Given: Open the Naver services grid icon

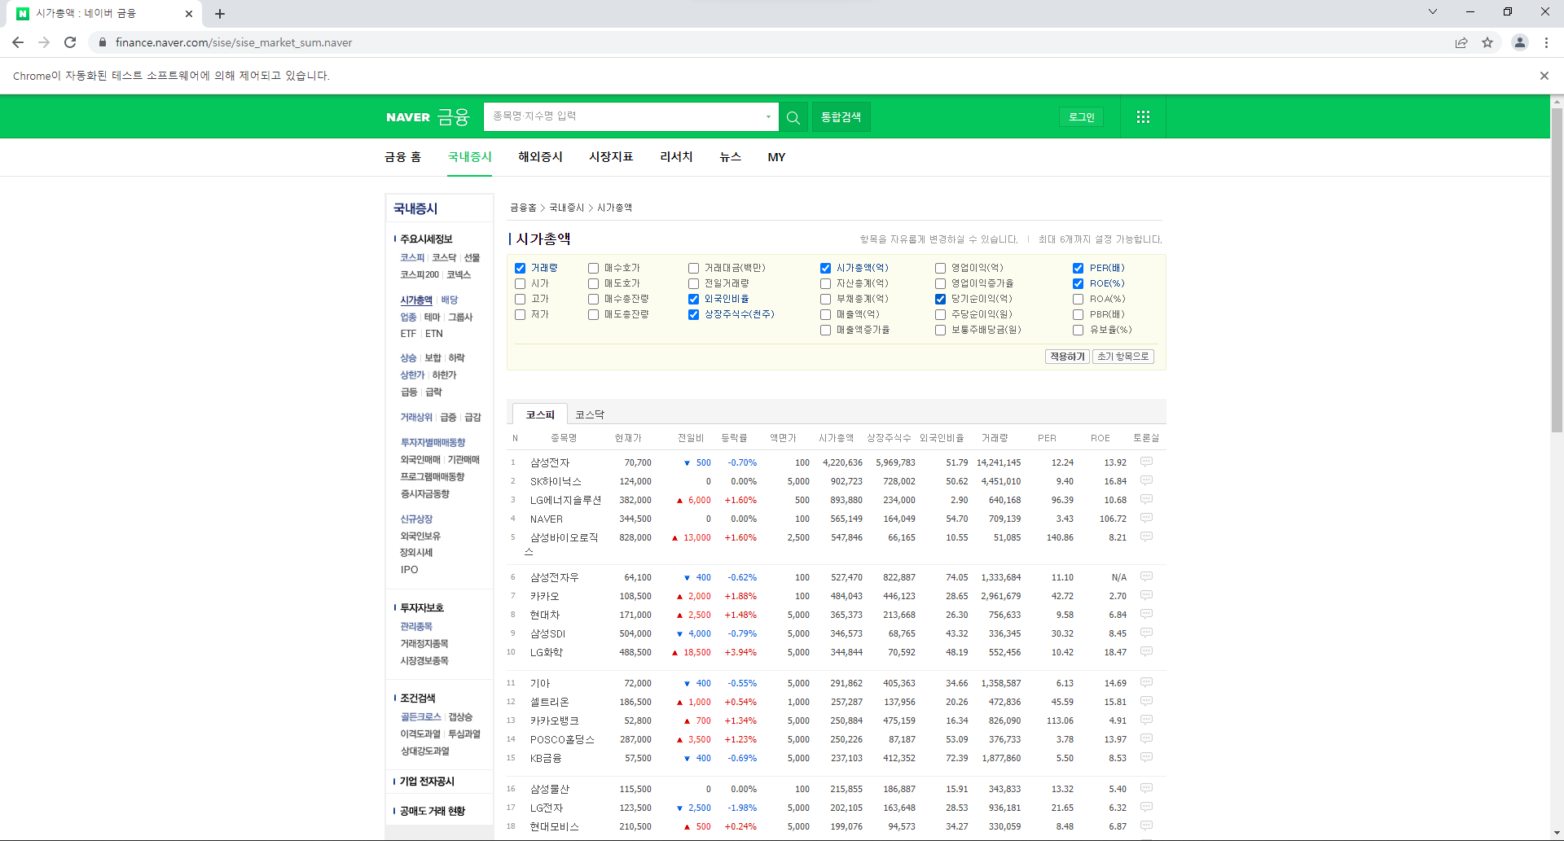Looking at the screenshot, I should pyautogui.click(x=1143, y=117).
